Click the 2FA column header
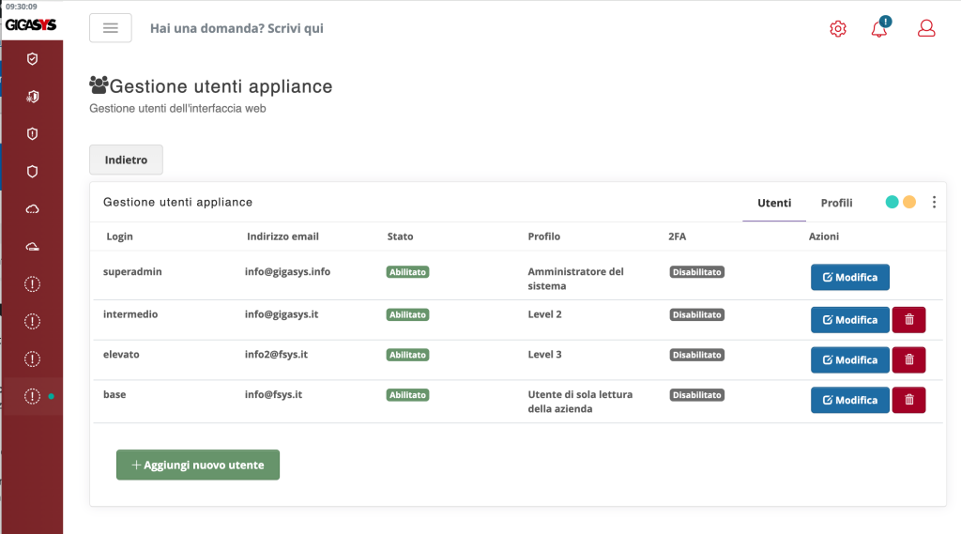961x534 pixels. (x=678, y=236)
